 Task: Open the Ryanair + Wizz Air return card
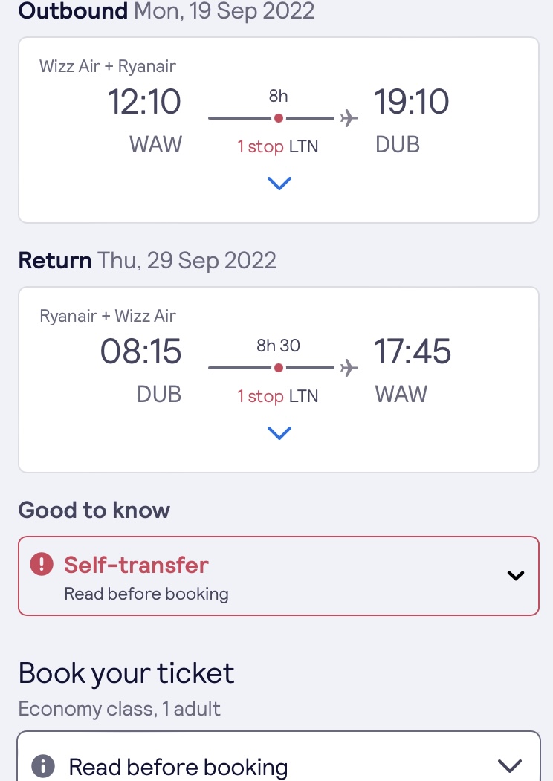point(279,380)
